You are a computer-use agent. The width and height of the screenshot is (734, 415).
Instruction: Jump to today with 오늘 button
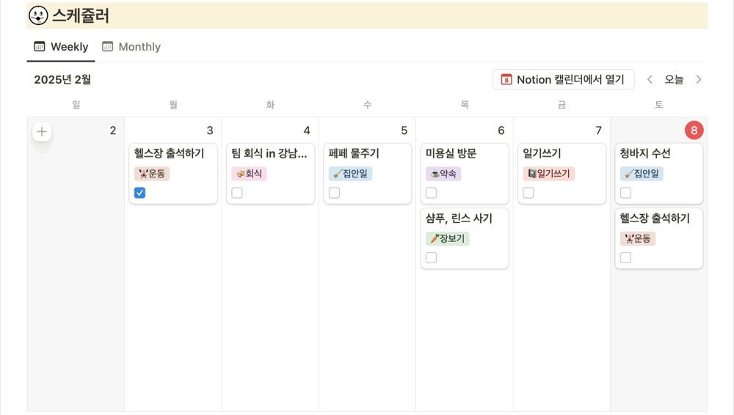tap(674, 79)
